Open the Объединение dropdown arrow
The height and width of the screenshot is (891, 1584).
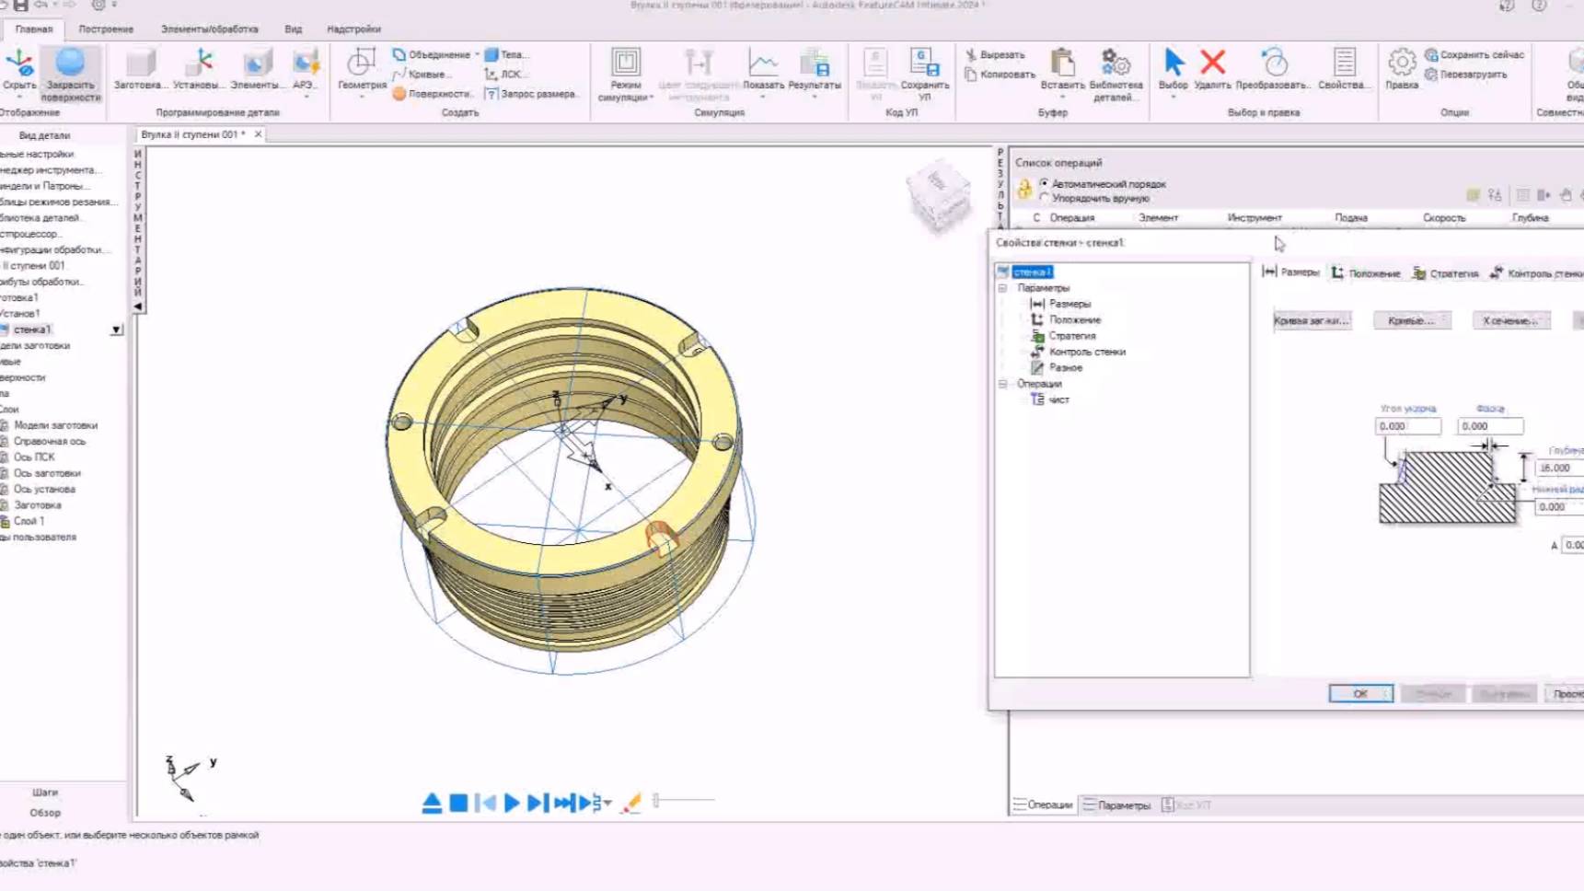(477, 54)
